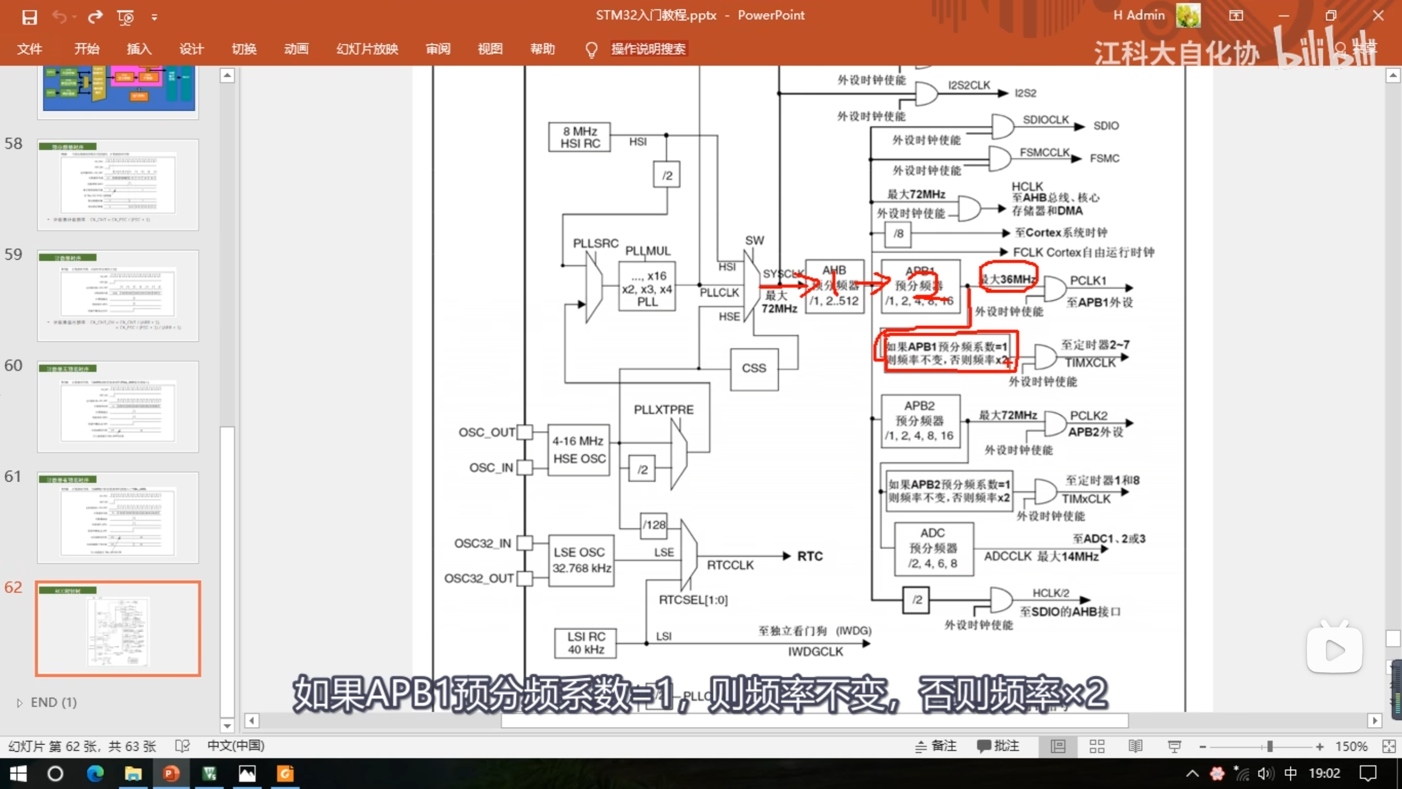Open PowerPoint from the Windows taskbar

coord(170,774)
